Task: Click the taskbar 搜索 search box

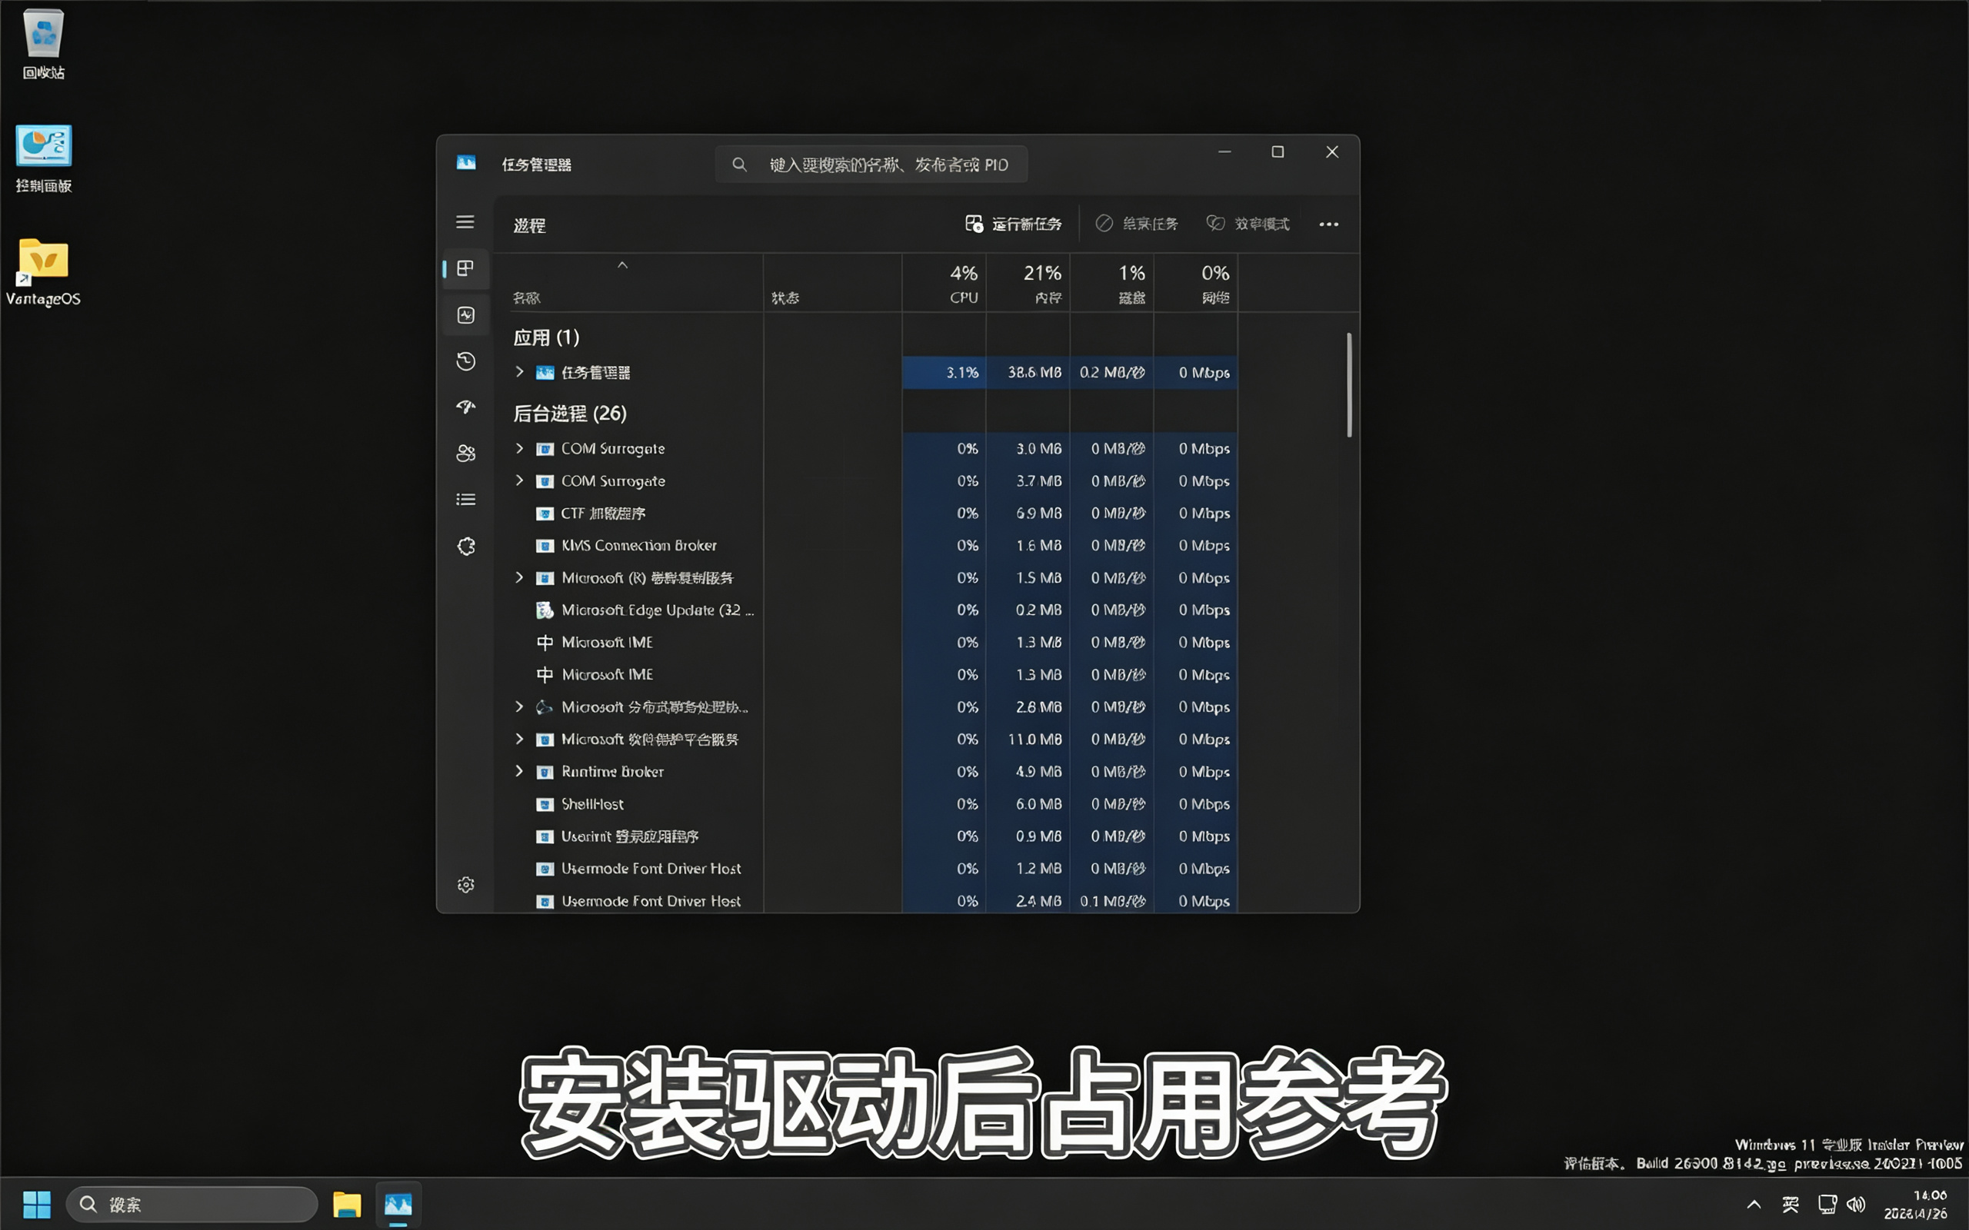Action: coord(192,1204)
